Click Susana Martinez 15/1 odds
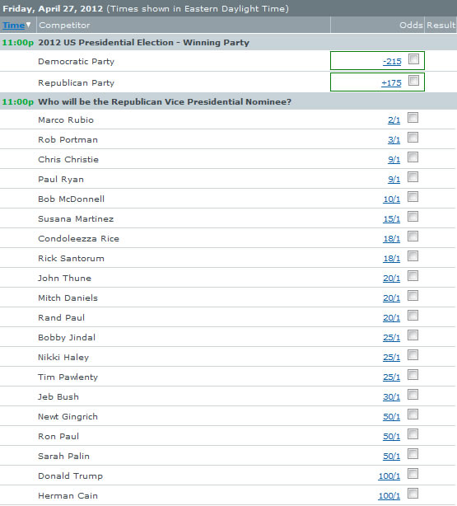This screenshot has width=457, height=506. click(391, 218)
